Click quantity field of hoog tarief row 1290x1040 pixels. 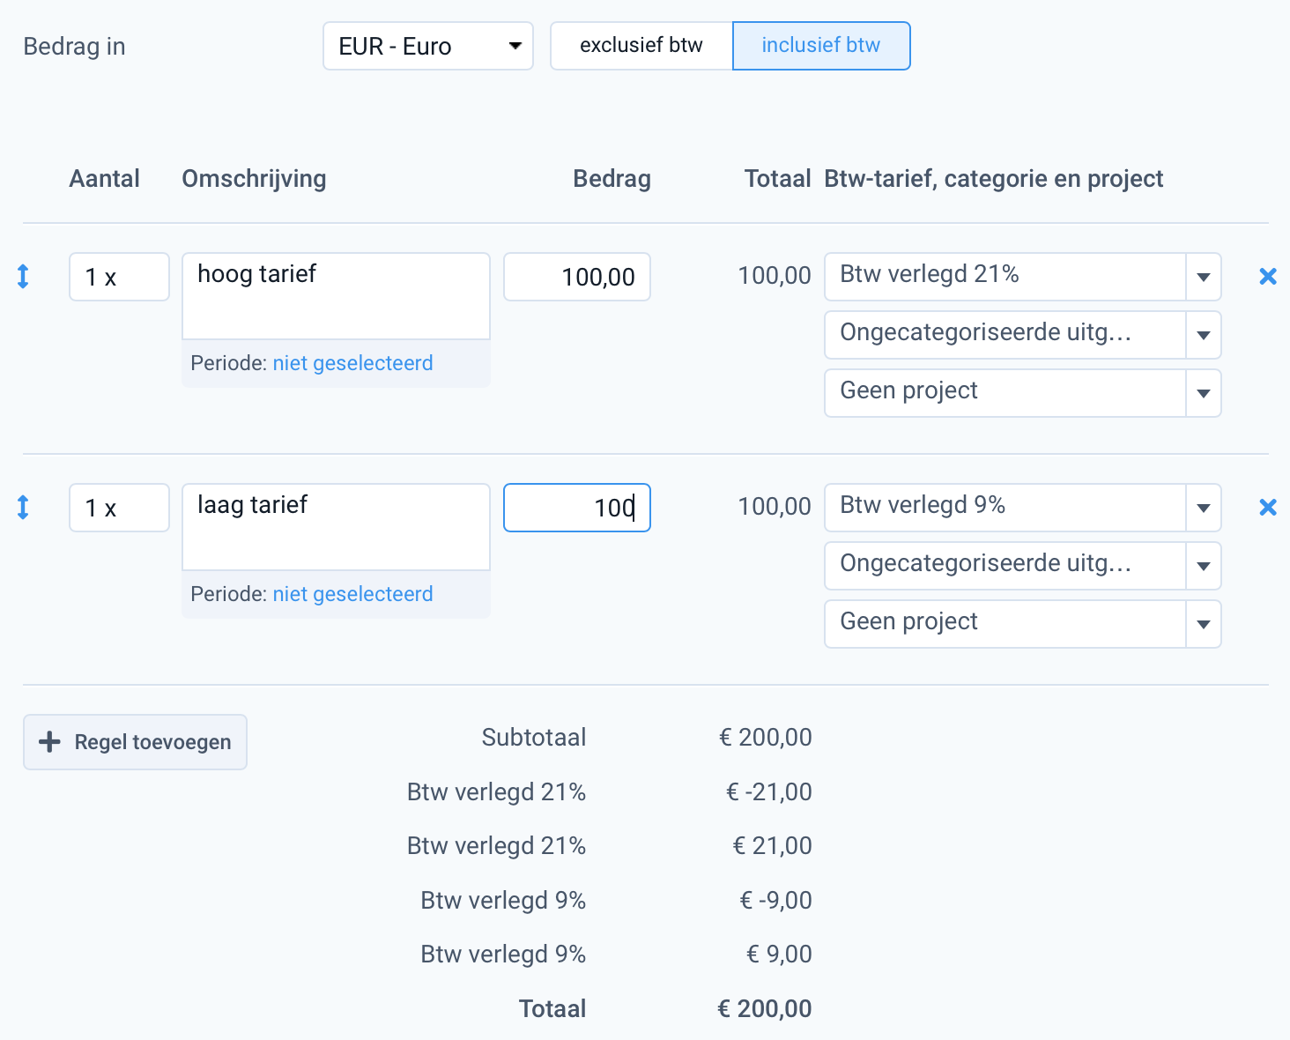pos(119,277)
